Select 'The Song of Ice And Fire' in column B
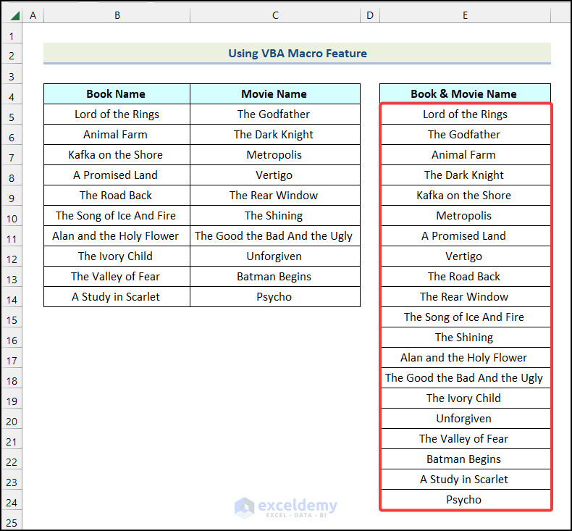Image resolution: width=572 pixels, height=531 pixels. (117, 216)
